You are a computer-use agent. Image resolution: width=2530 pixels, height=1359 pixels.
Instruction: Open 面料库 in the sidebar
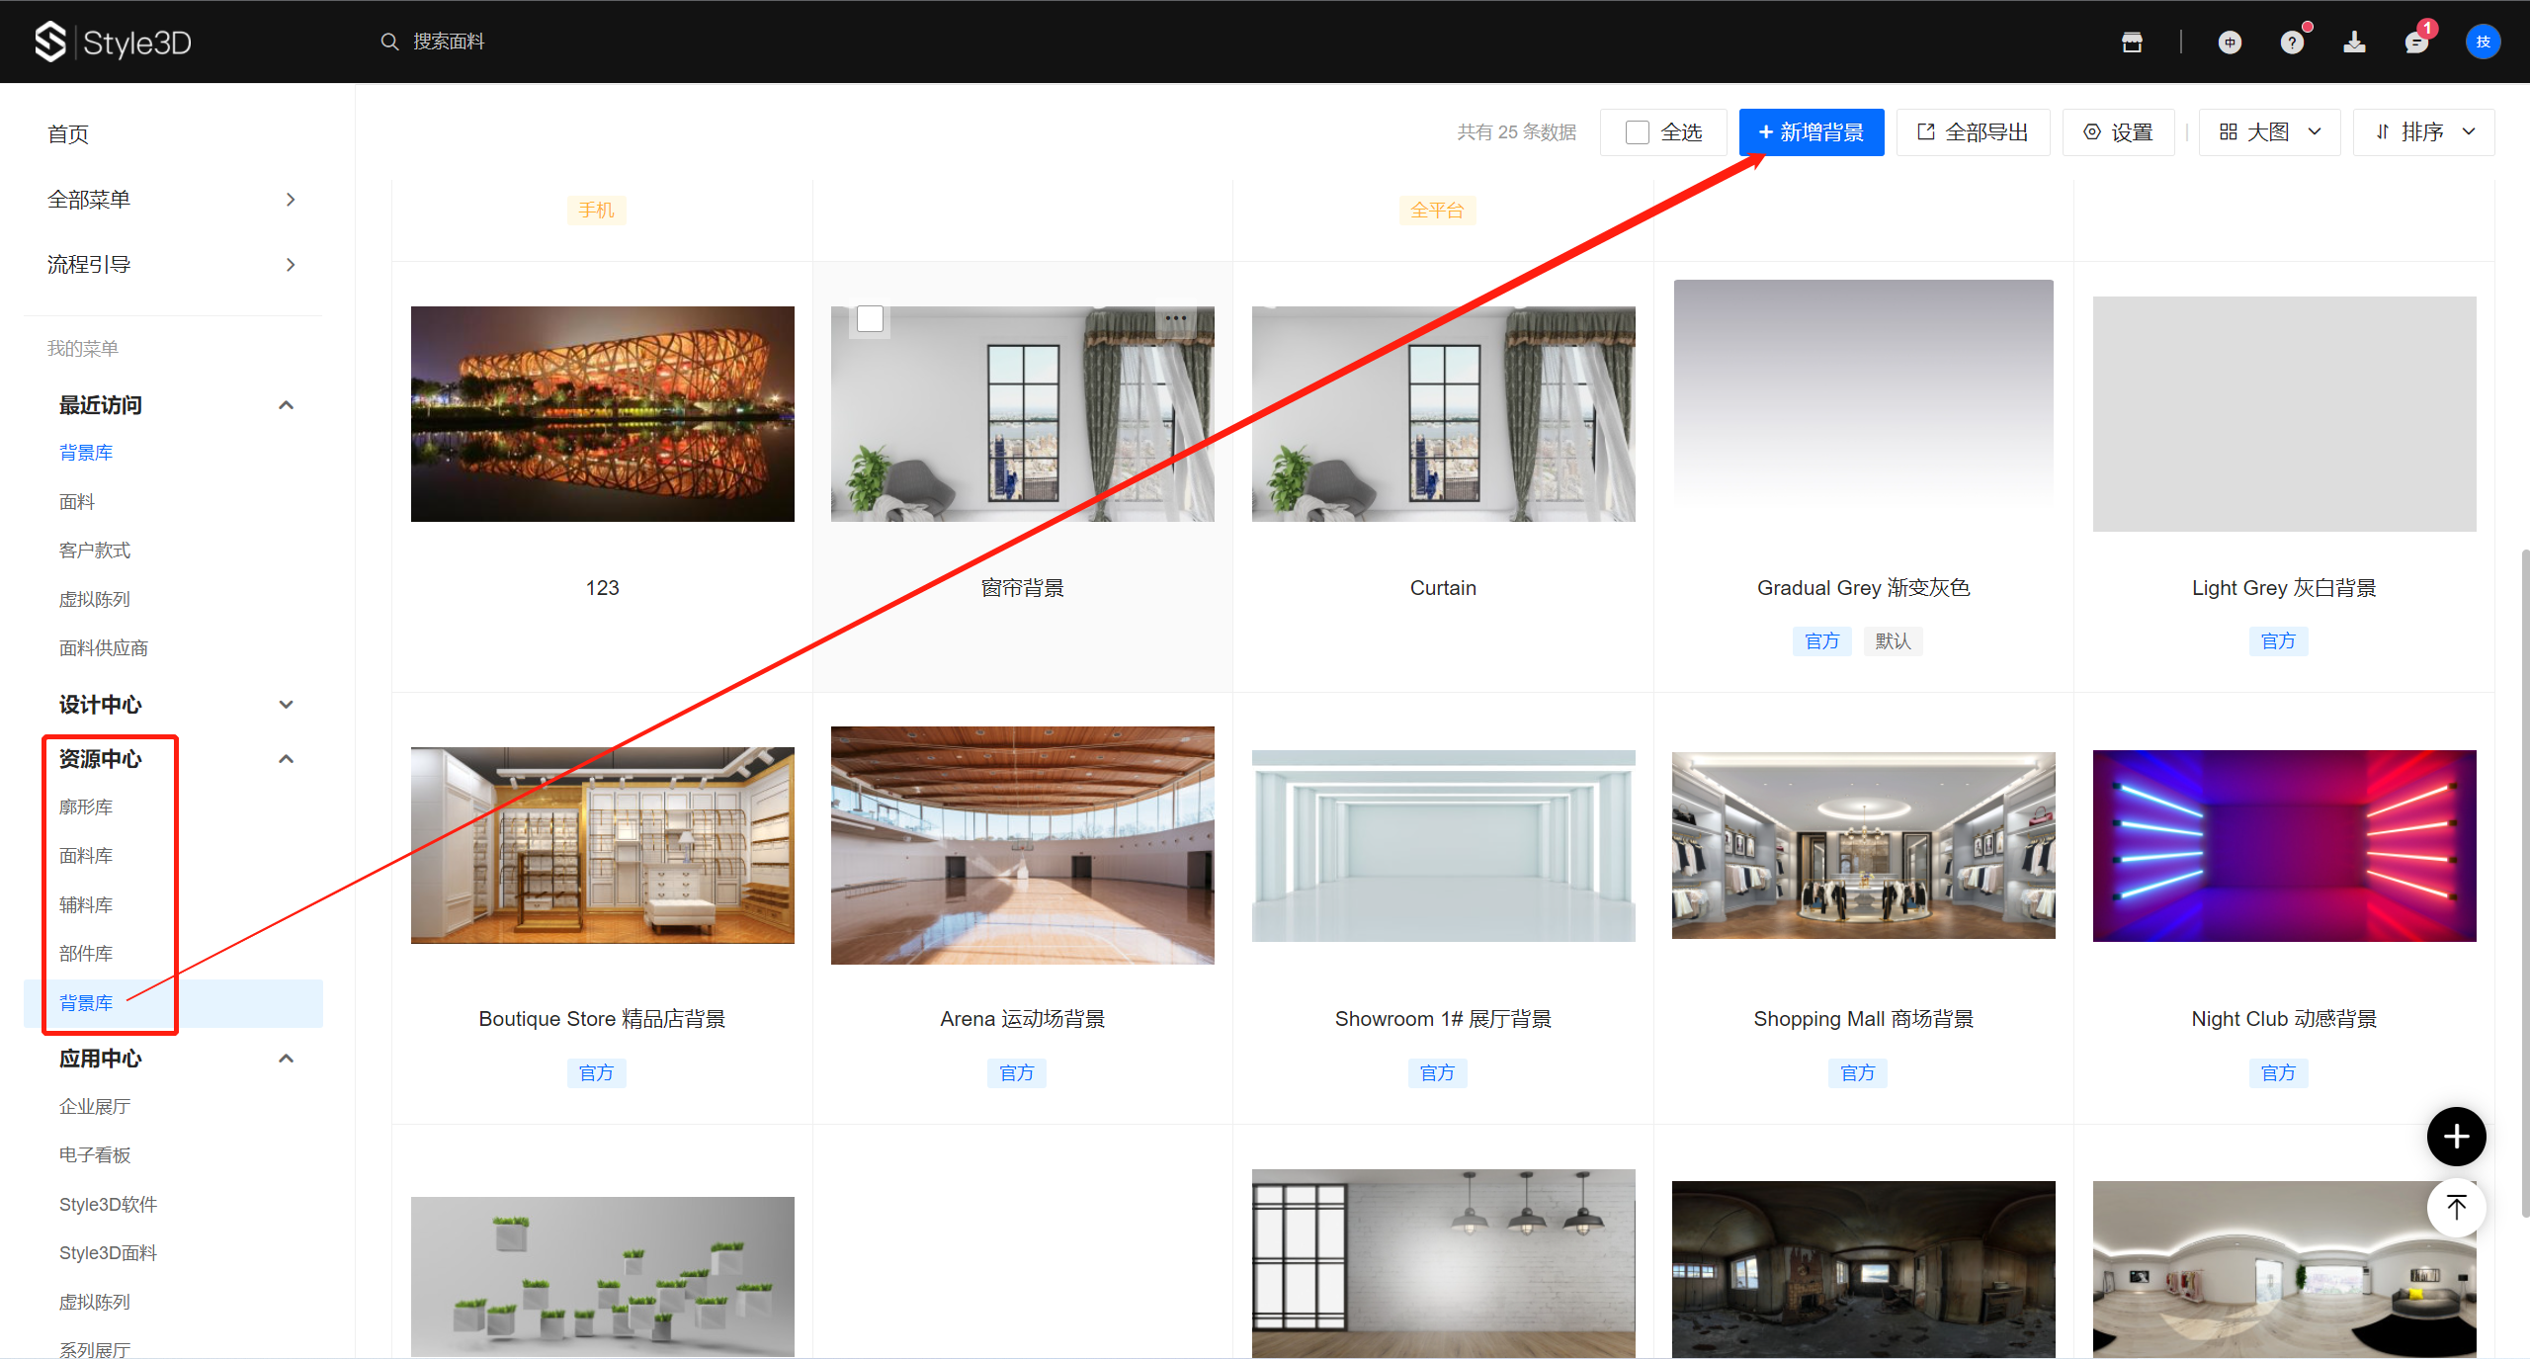[x=86, y=856]
